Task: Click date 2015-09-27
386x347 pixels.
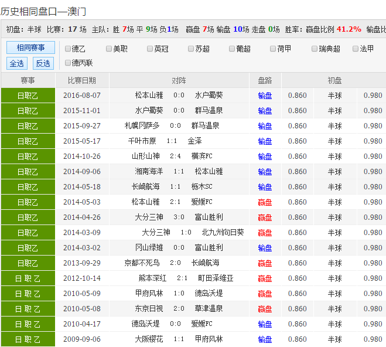Action: 82,126
